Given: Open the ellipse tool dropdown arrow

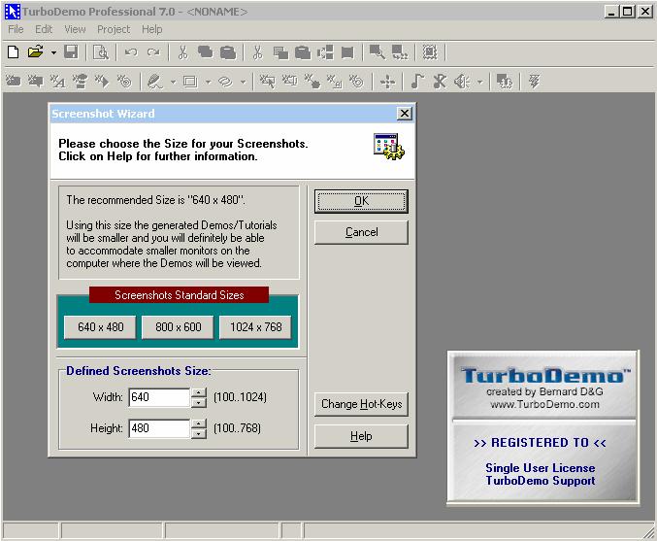Looking at the screenshot, I should pos(243,82).
